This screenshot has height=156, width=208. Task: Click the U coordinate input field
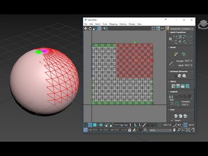click(95, 130)
